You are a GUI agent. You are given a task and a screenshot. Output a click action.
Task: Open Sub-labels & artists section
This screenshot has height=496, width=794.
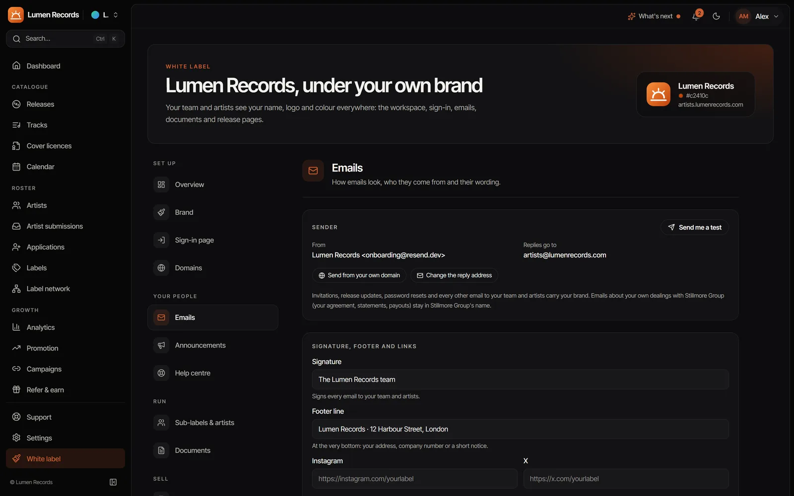click(213, 423)
